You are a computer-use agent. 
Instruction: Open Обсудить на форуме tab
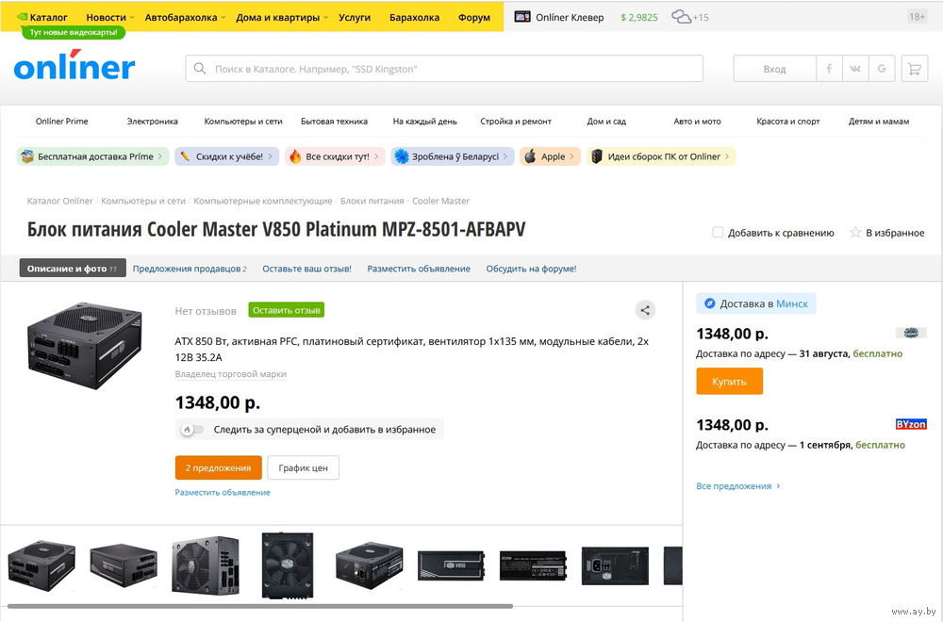coord(531,269)
